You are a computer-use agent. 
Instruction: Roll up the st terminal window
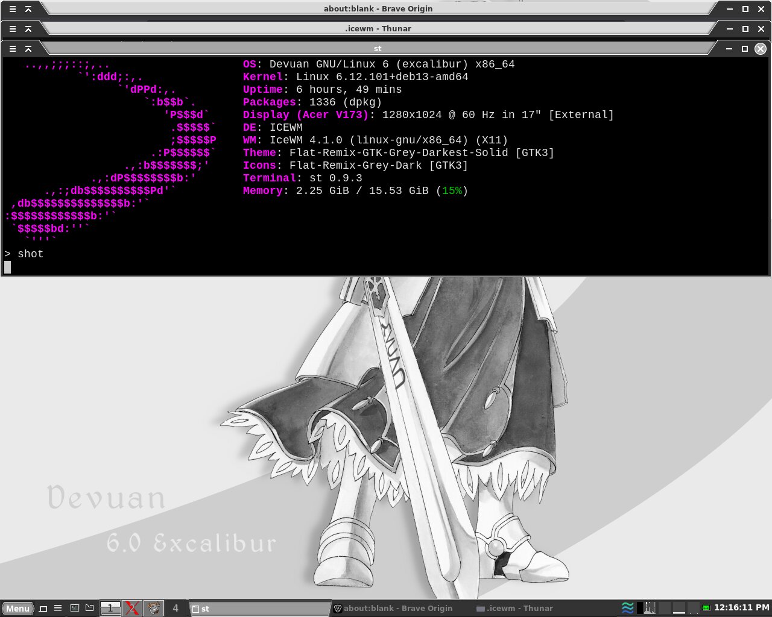pyautogui.click(x=28, y=49)
